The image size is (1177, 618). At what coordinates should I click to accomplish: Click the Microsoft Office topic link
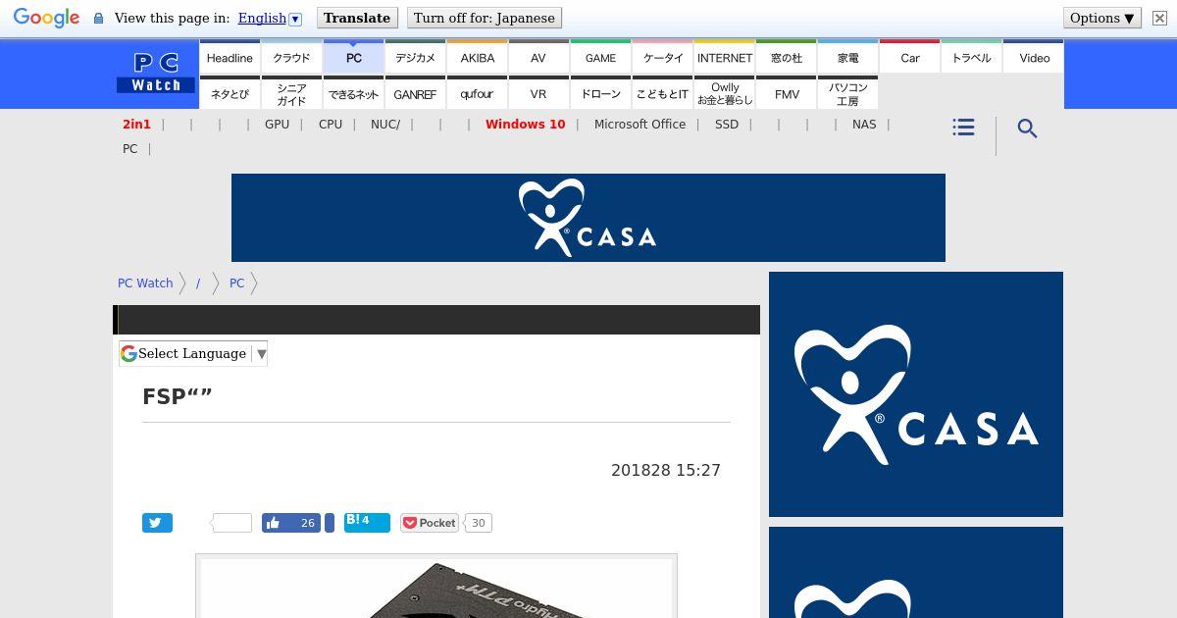click(x=640, y=125)
